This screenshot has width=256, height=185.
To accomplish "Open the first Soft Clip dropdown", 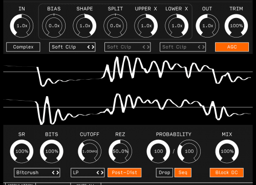I will [72, 47].
